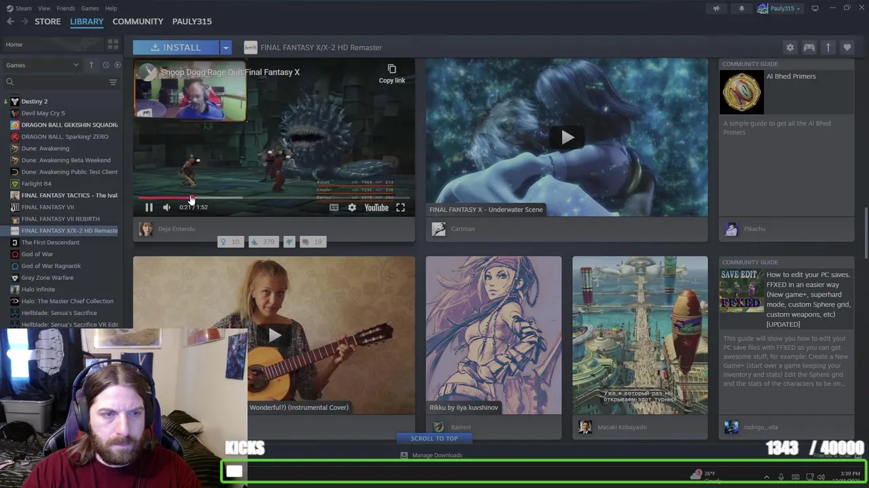869x488 pixels.
Task: Open the PAULY315 profile tab
Action: 192,21
